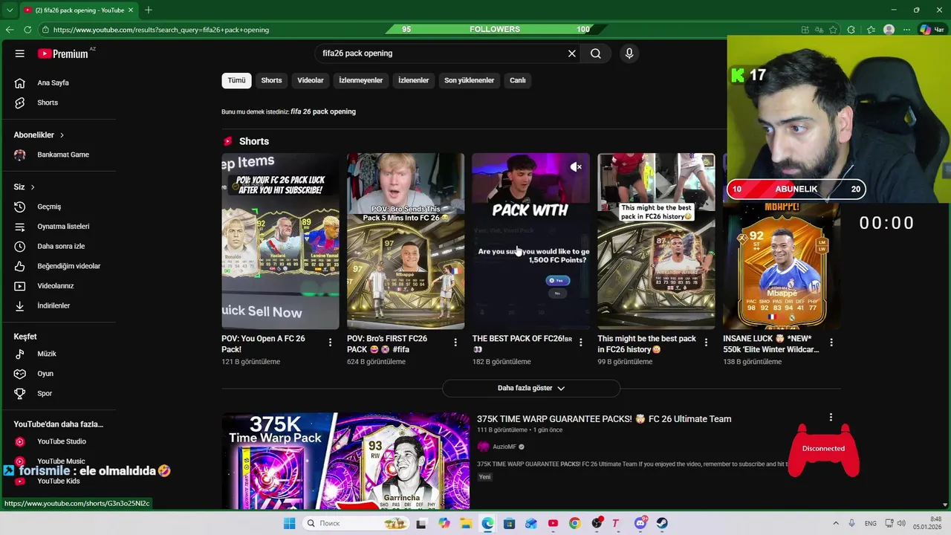The image size is (951, 535).
Task: Reload the page with refresh button
Action: [x=27, y=30]
